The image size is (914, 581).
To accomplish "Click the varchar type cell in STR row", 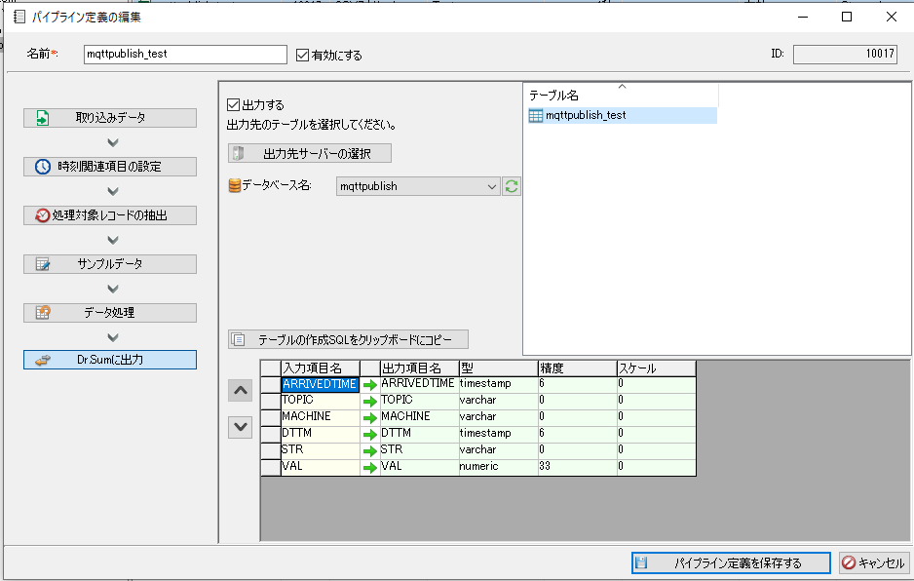I will pyautogui.click(x=498, y=450).
